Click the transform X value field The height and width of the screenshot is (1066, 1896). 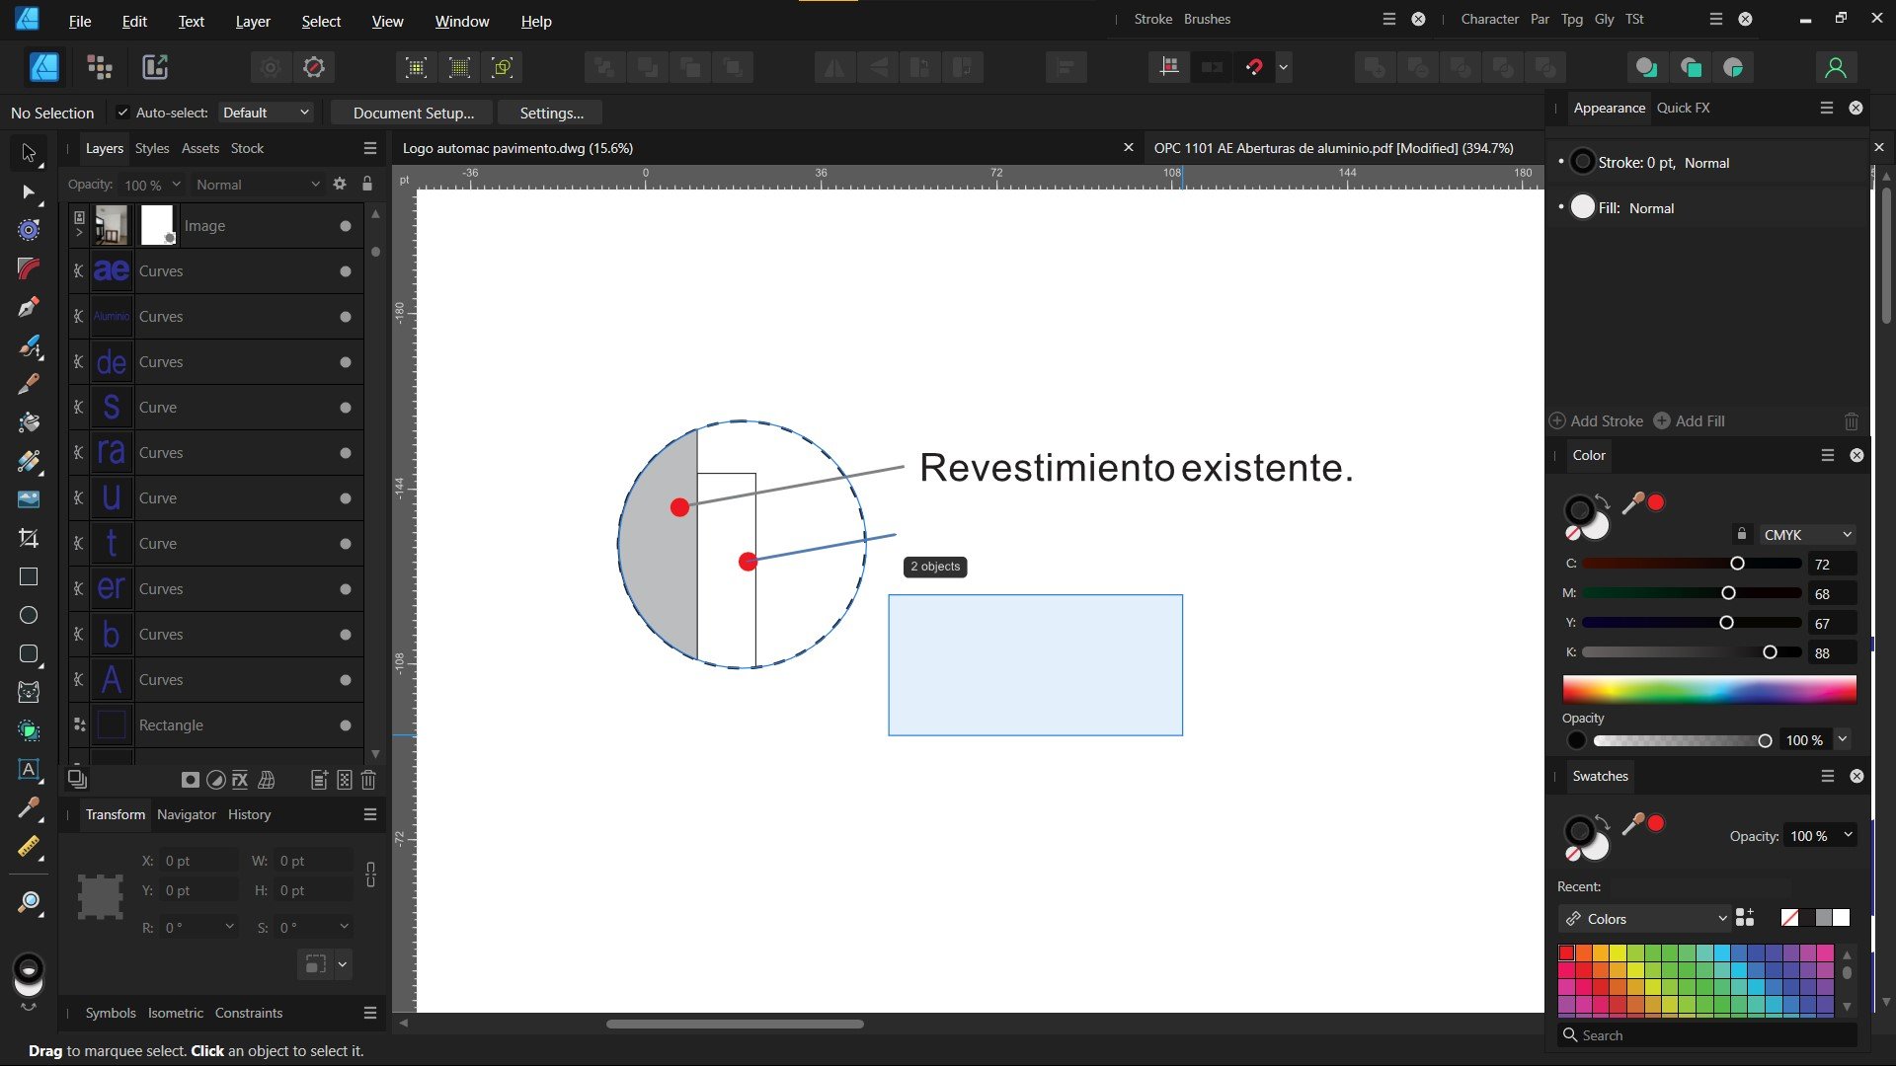(198, 861)
